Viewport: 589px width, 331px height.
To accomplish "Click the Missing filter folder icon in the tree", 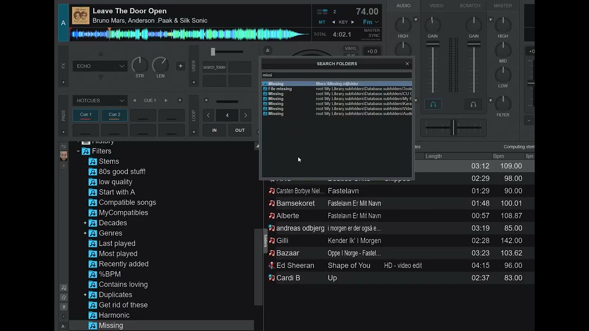I will pyautogui.click(x=92, y=325).
